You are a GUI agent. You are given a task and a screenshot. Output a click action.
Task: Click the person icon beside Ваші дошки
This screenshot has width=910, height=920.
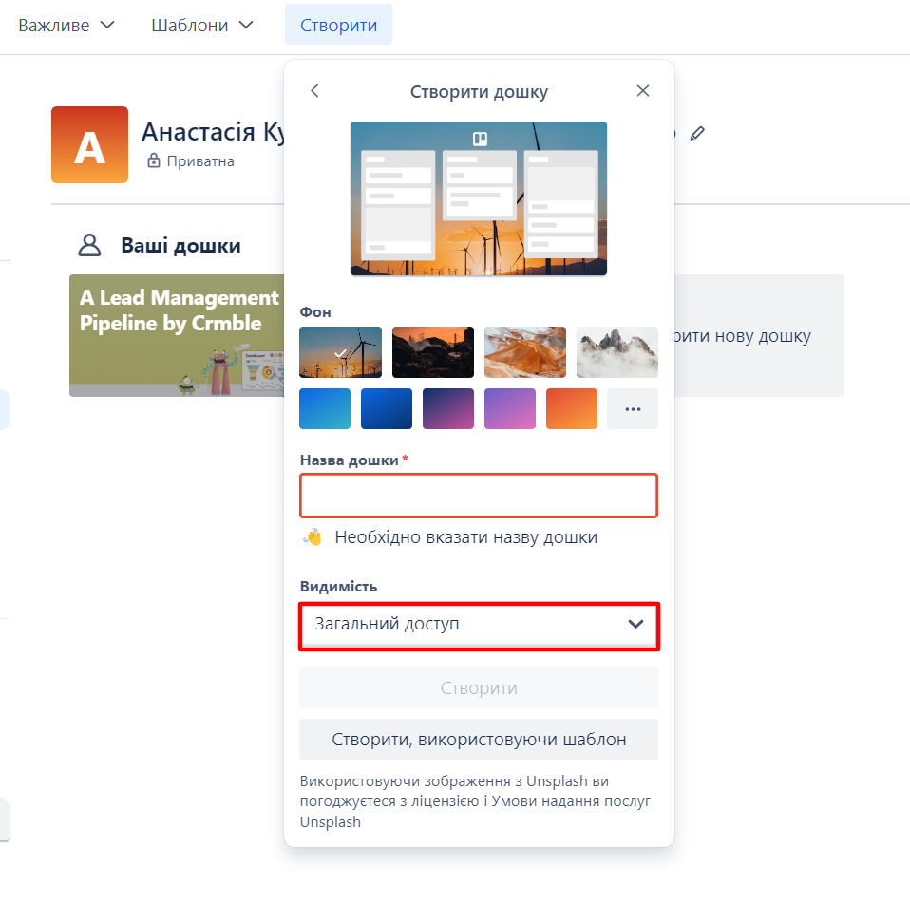click(89, 244)
